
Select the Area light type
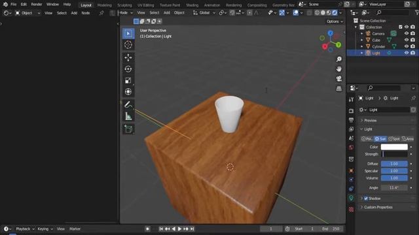click(407, 139)
